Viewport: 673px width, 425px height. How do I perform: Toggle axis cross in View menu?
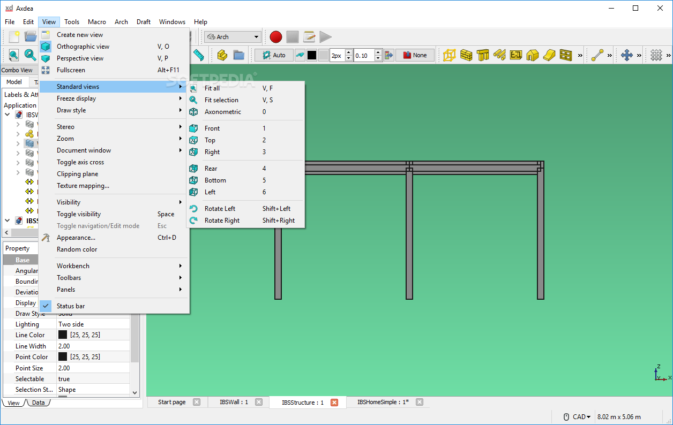[114, 162]
